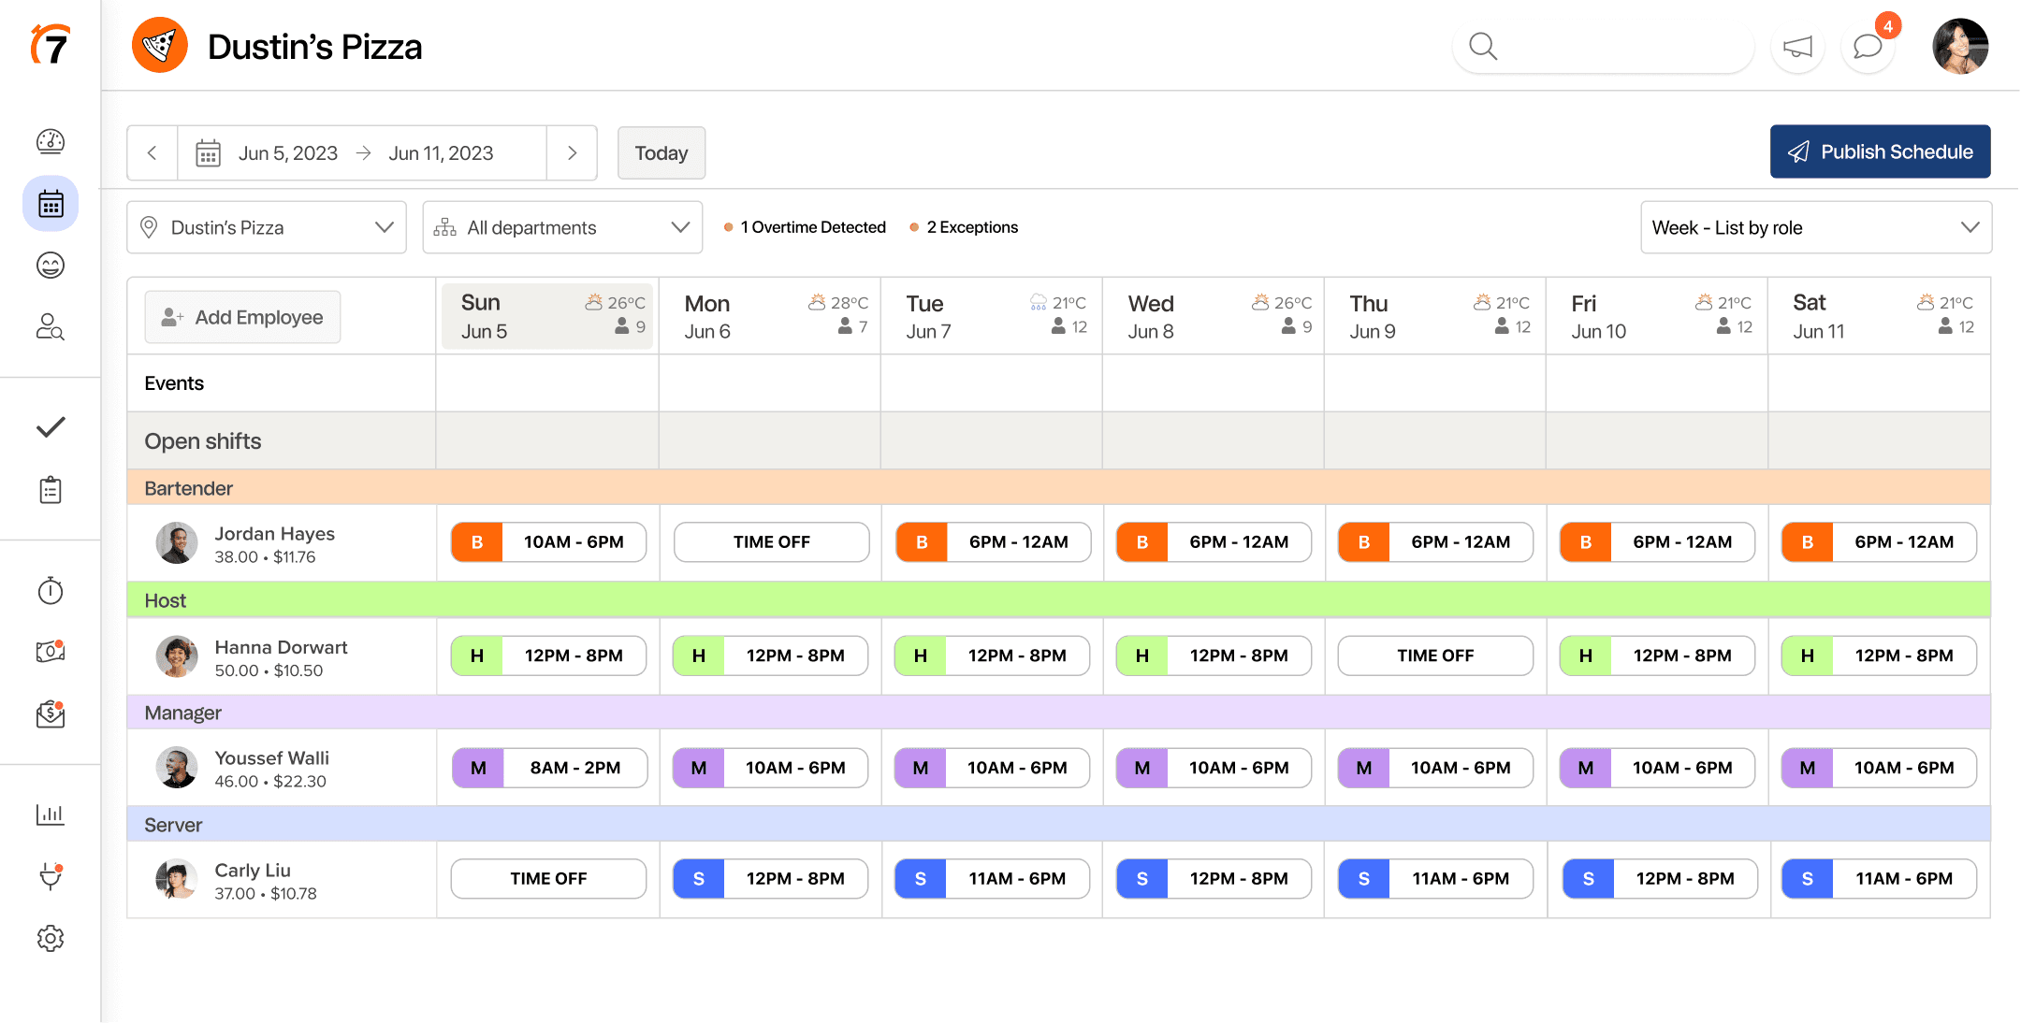The height and width of the screenshot is (1023, 2021).
Task: Select the Wed Jun 8 column header
Action: [1214, 316]
